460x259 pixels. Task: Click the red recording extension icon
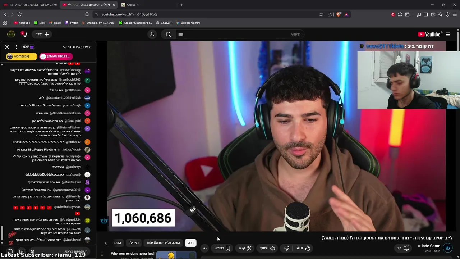(x=393, y=14)
